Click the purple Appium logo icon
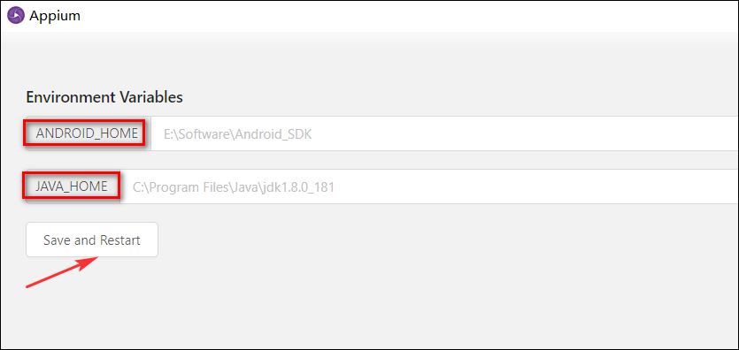The height and width of the screenshot is (350, 739). (16, 16)
